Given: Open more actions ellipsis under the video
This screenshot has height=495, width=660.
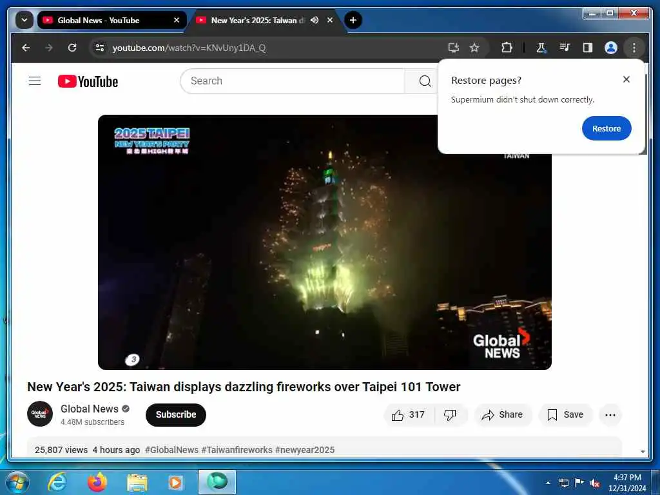Looking at the screenshot, I should [x=610, y=415].
